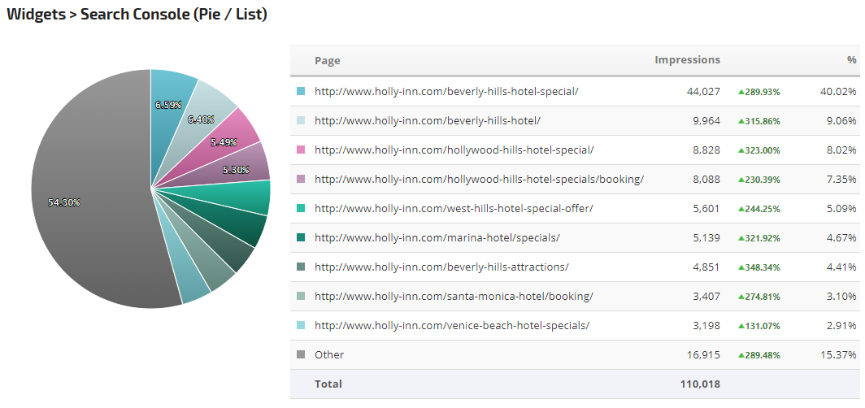The image size is (865, 408).
Task: Sort by Impressions column header
Action: [x=687, y=60]
